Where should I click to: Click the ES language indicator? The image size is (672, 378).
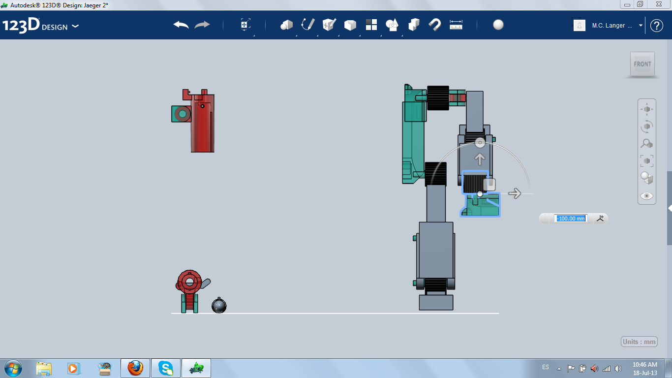546,367
